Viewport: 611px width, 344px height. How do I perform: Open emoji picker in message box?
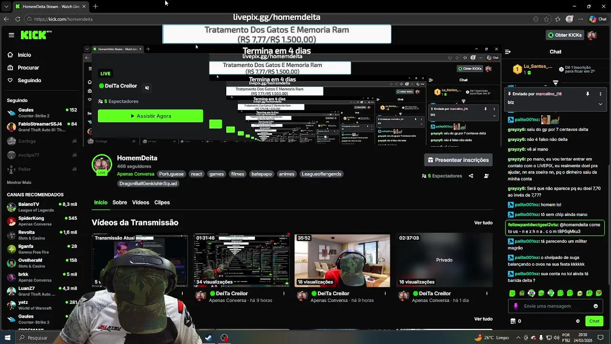coord(596,306)
